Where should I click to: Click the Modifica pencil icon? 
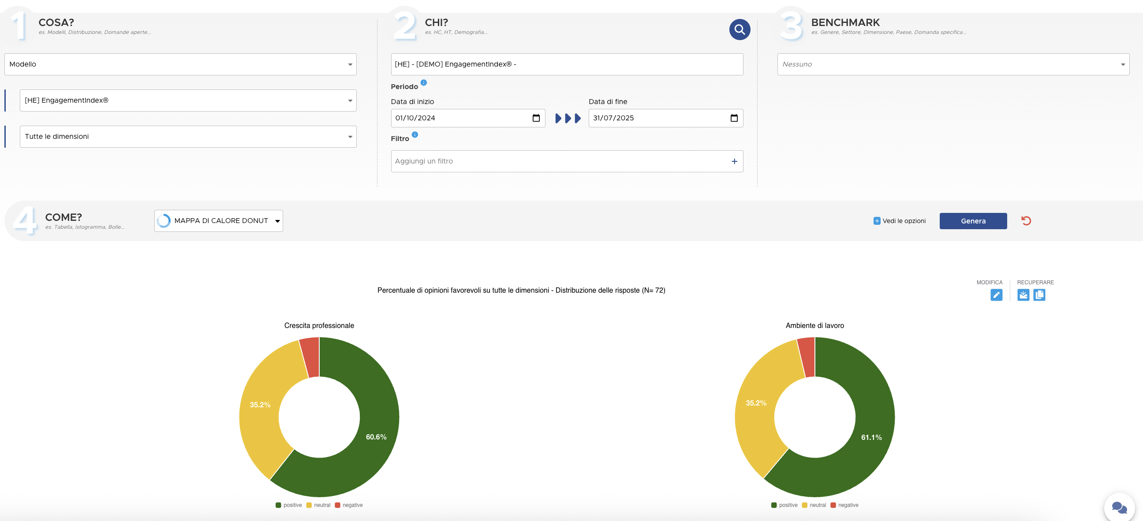point(996,295)
